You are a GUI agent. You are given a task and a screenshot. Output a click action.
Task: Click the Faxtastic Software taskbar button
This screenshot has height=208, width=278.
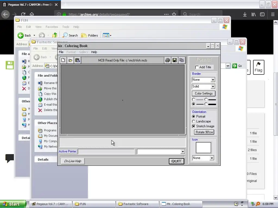point(137,204)
